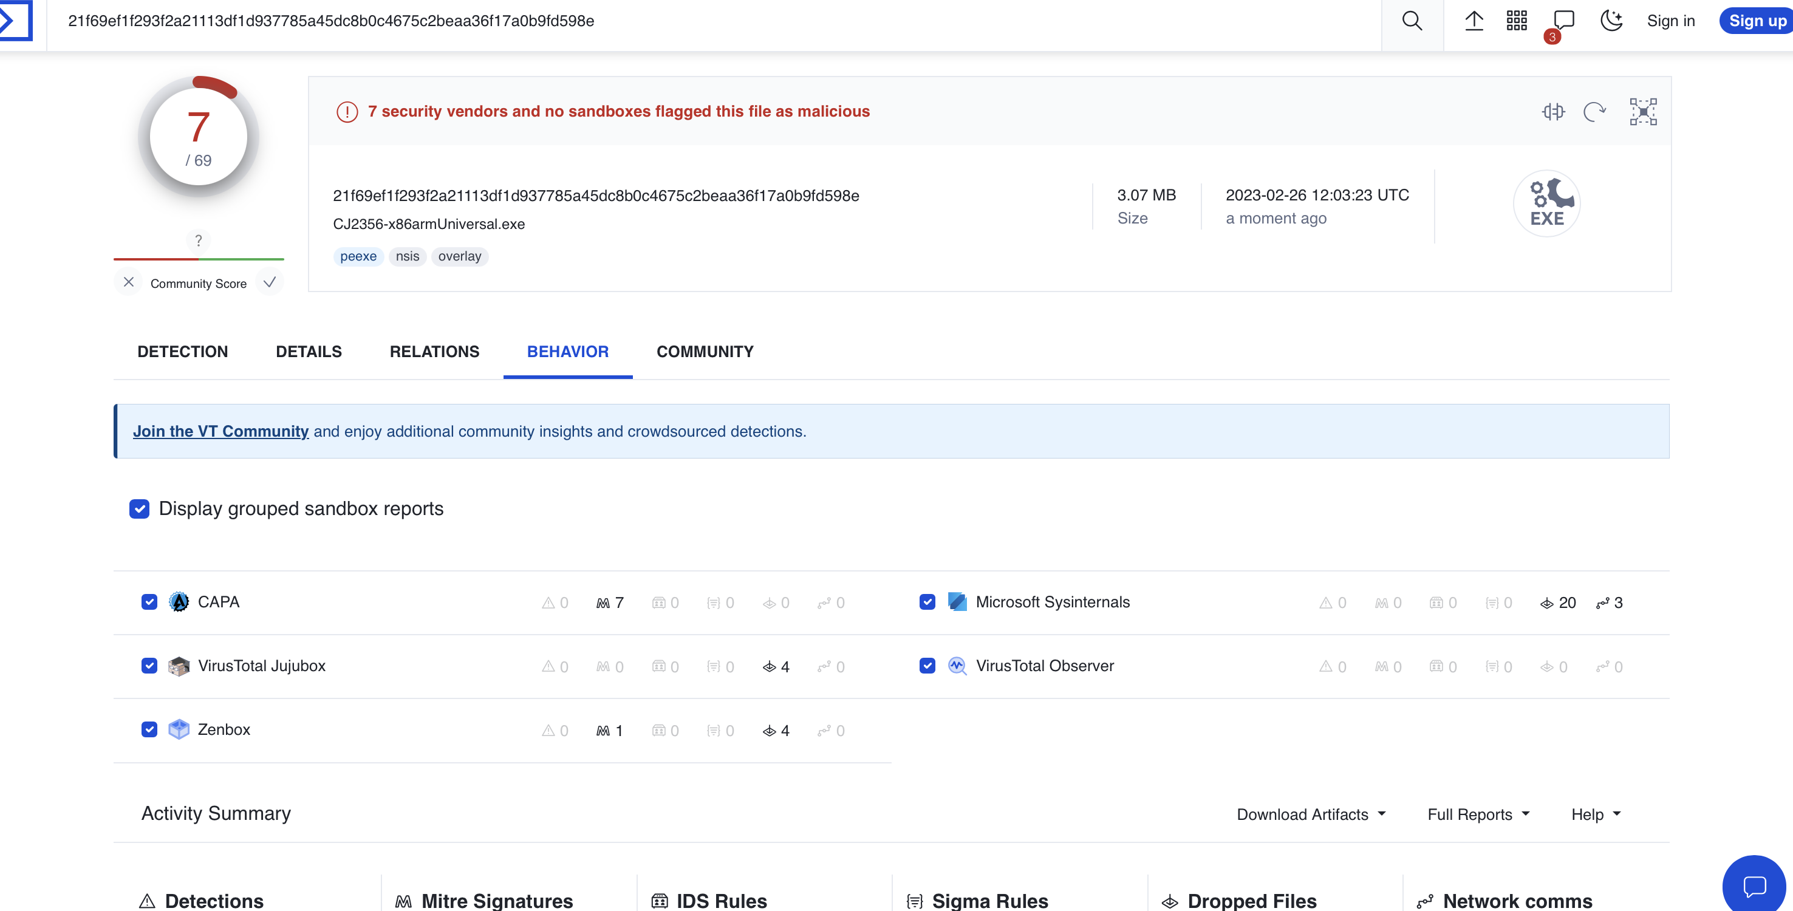Open Download Artifacts dropdown
This screenshot has height=911, width=1793.
point(1311,814)
